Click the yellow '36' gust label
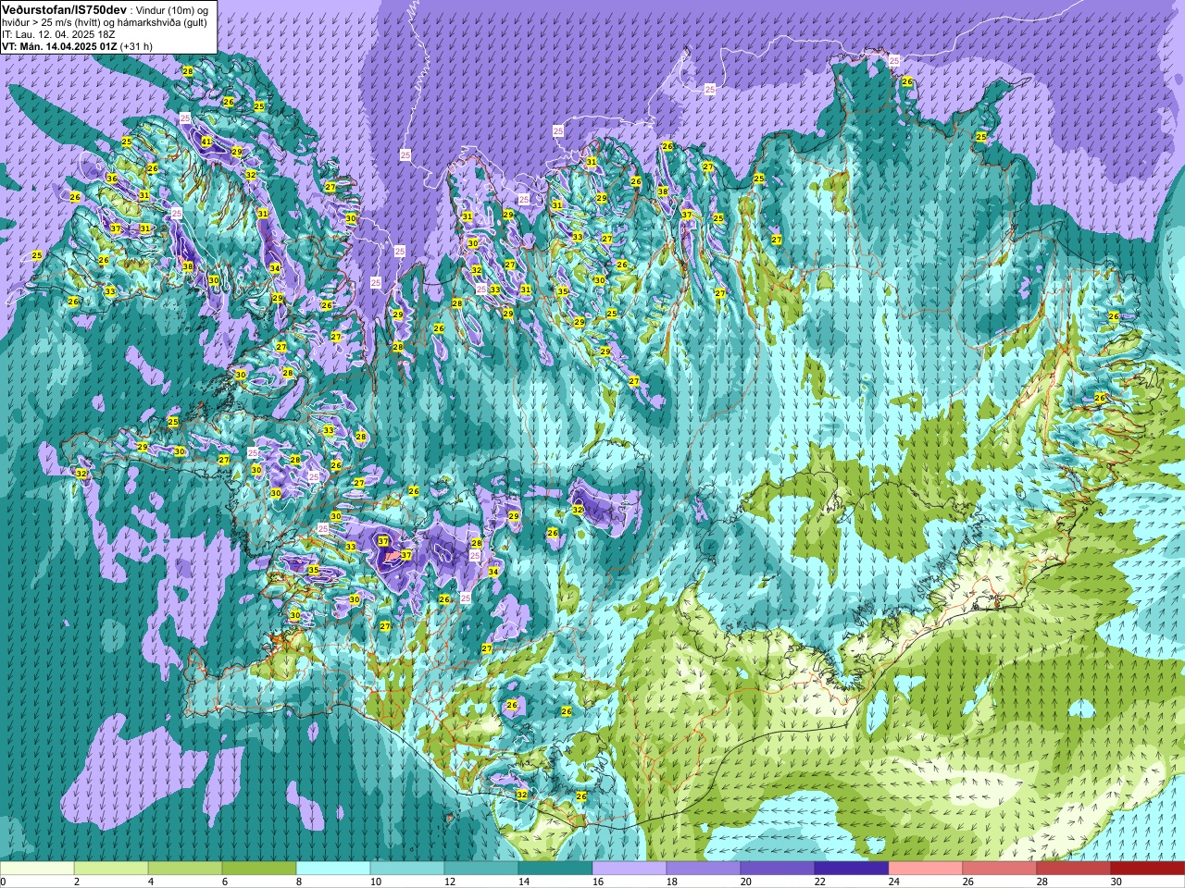 pyautogui.click(x=112, y=179)
